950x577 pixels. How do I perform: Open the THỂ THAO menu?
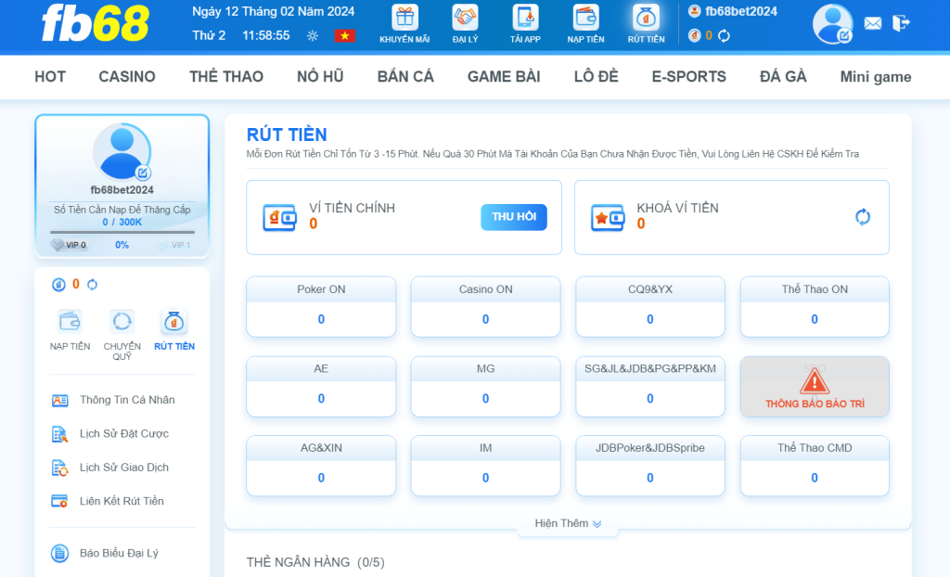pos(226,77)
